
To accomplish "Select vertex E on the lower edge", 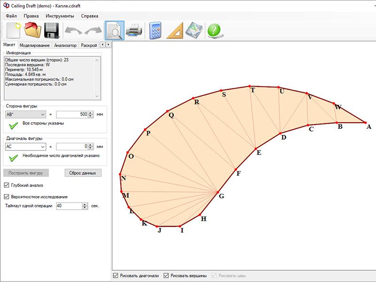I will coord(256,149).
